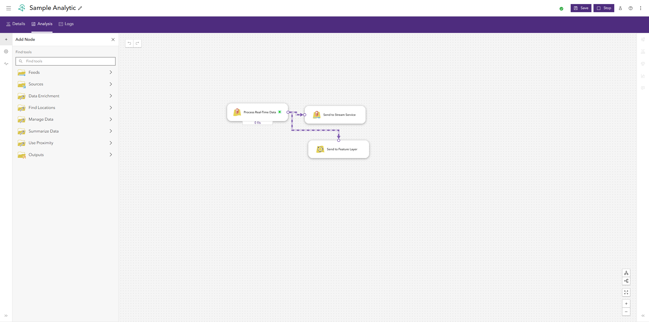Click the Save button
The width and height of the screenshot is (649, 322).
581,8
